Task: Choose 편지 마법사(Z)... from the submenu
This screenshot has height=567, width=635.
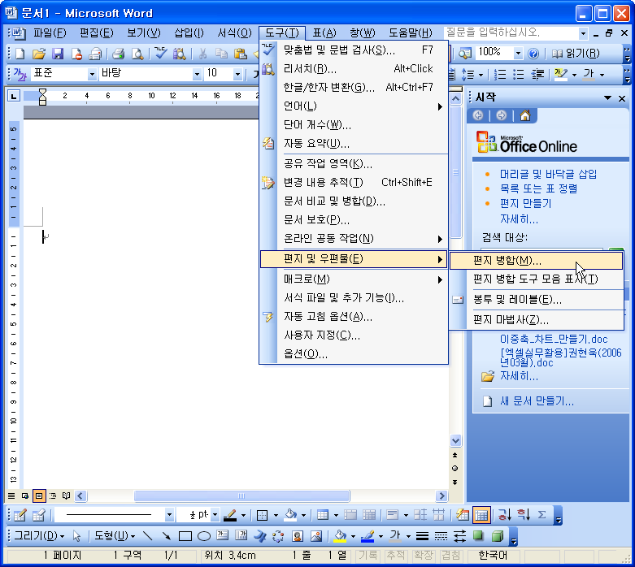Action: tap(536, 320)
